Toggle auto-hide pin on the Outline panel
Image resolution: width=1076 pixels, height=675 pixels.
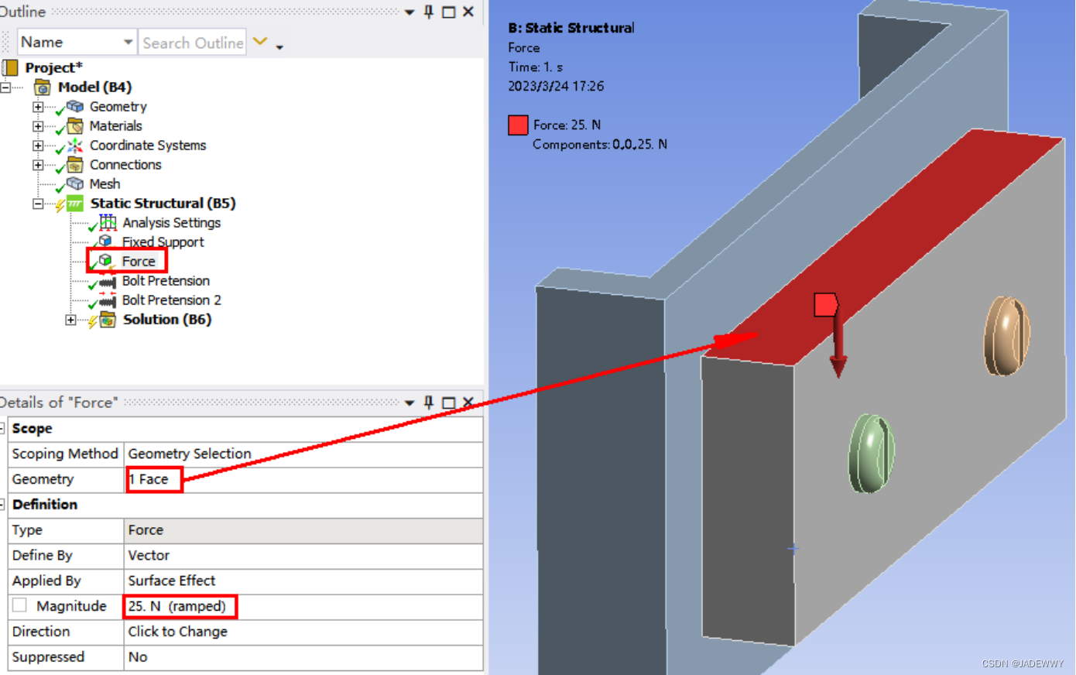click(428, 12)
